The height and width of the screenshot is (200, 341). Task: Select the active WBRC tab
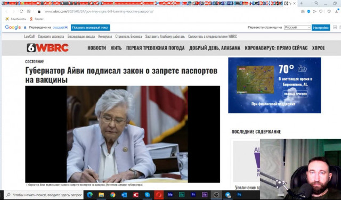coord(290,4)
